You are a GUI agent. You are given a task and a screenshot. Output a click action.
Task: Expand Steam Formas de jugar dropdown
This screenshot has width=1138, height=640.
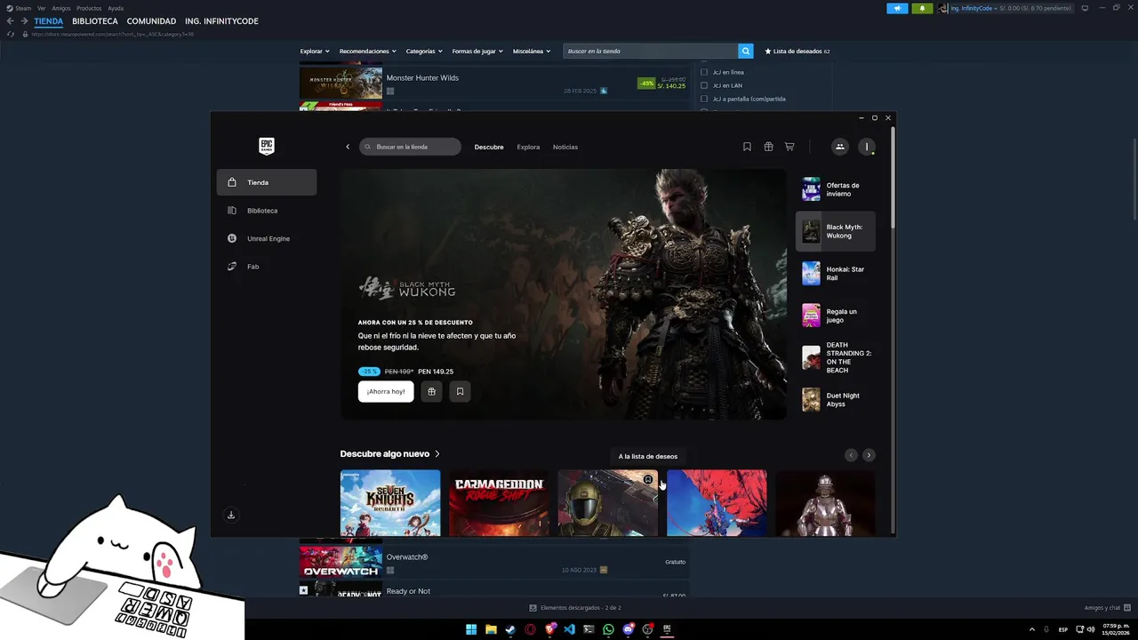(477, 51)
